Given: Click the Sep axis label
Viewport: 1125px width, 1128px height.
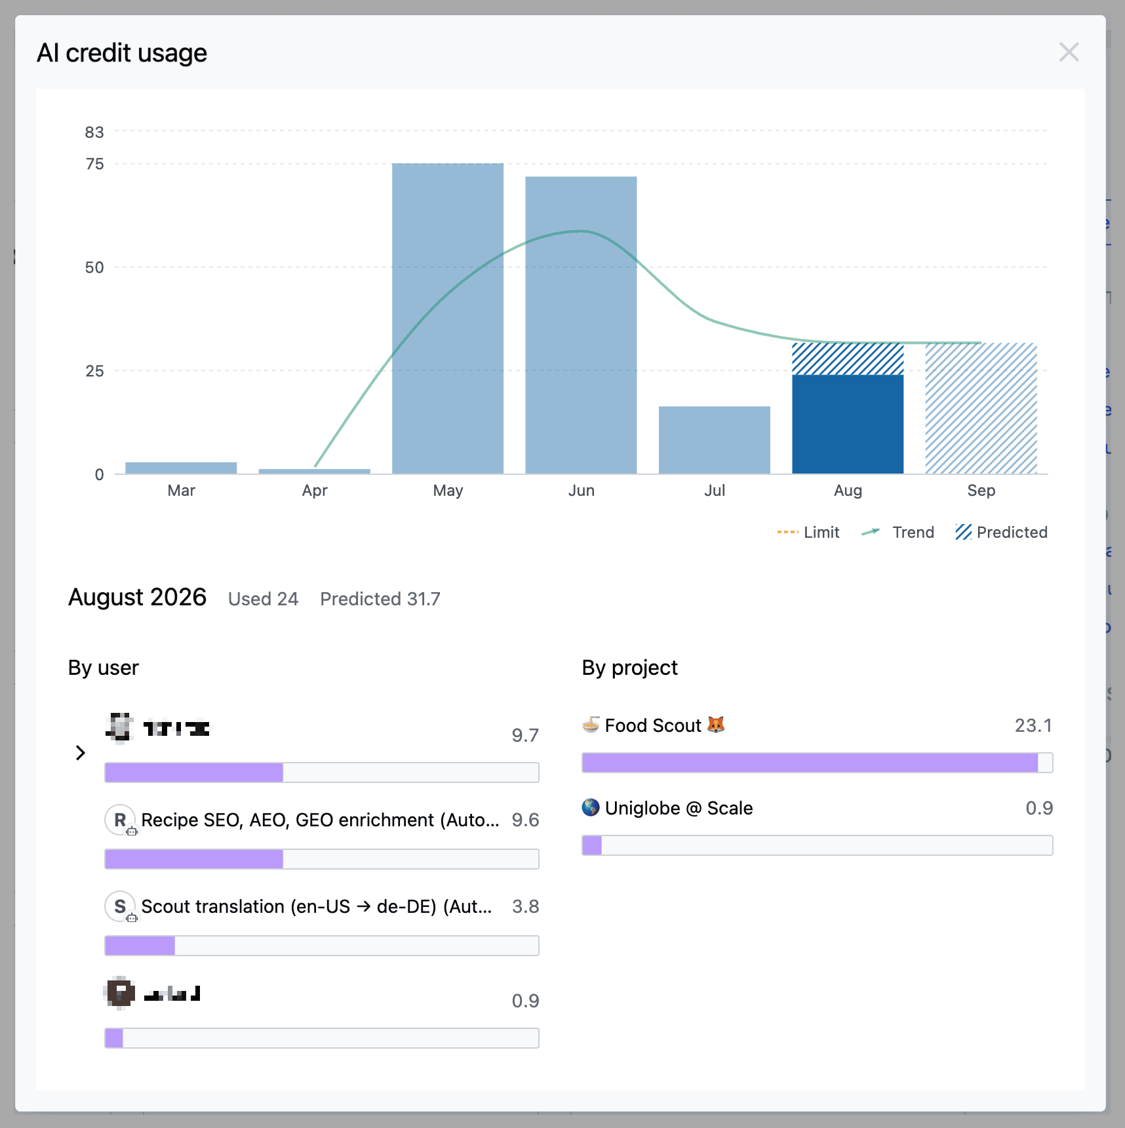Looking at the screenshot, I should tap(981, 491).
